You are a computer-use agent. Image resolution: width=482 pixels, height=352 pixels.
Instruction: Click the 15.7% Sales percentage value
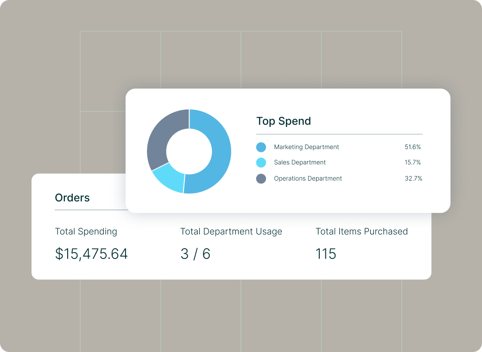[x=412, y=163]
